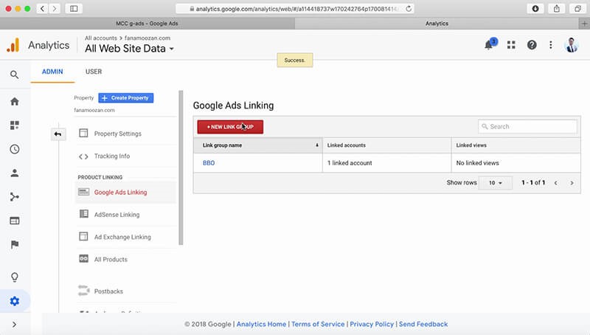This screenshot has width=590, height=335.
Task: Open user account avatar
Action: pos(571,45)
